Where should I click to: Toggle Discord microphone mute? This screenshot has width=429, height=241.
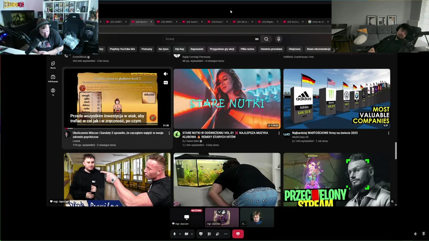coord(174,234)
